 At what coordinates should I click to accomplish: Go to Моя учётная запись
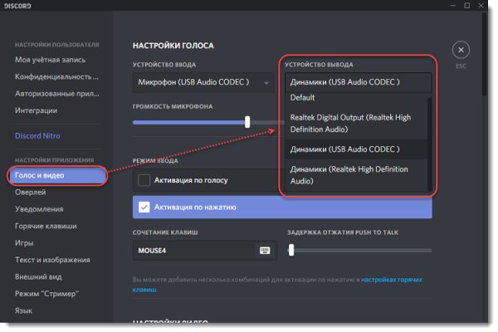pos(49,60)
